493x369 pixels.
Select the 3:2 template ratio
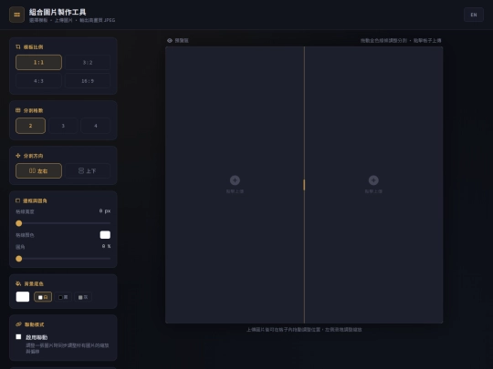point(88,63)
